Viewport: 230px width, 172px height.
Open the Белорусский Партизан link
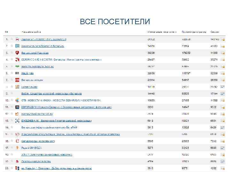(35, 53)
